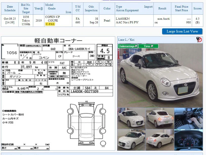Click the "Year@" column header
Viewport: 206px width, 155px height.
click(x=39, y=8)
